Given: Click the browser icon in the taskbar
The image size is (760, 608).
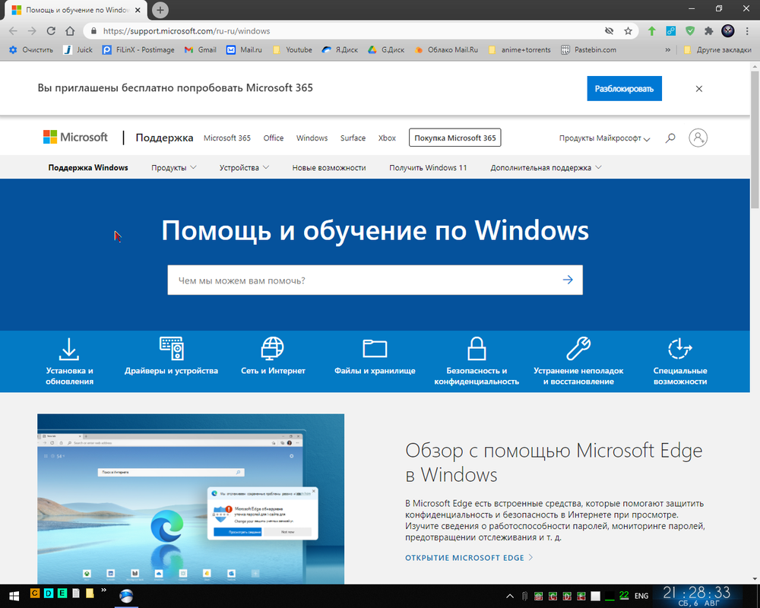Looking at the screenshot, I should (126, 596).
